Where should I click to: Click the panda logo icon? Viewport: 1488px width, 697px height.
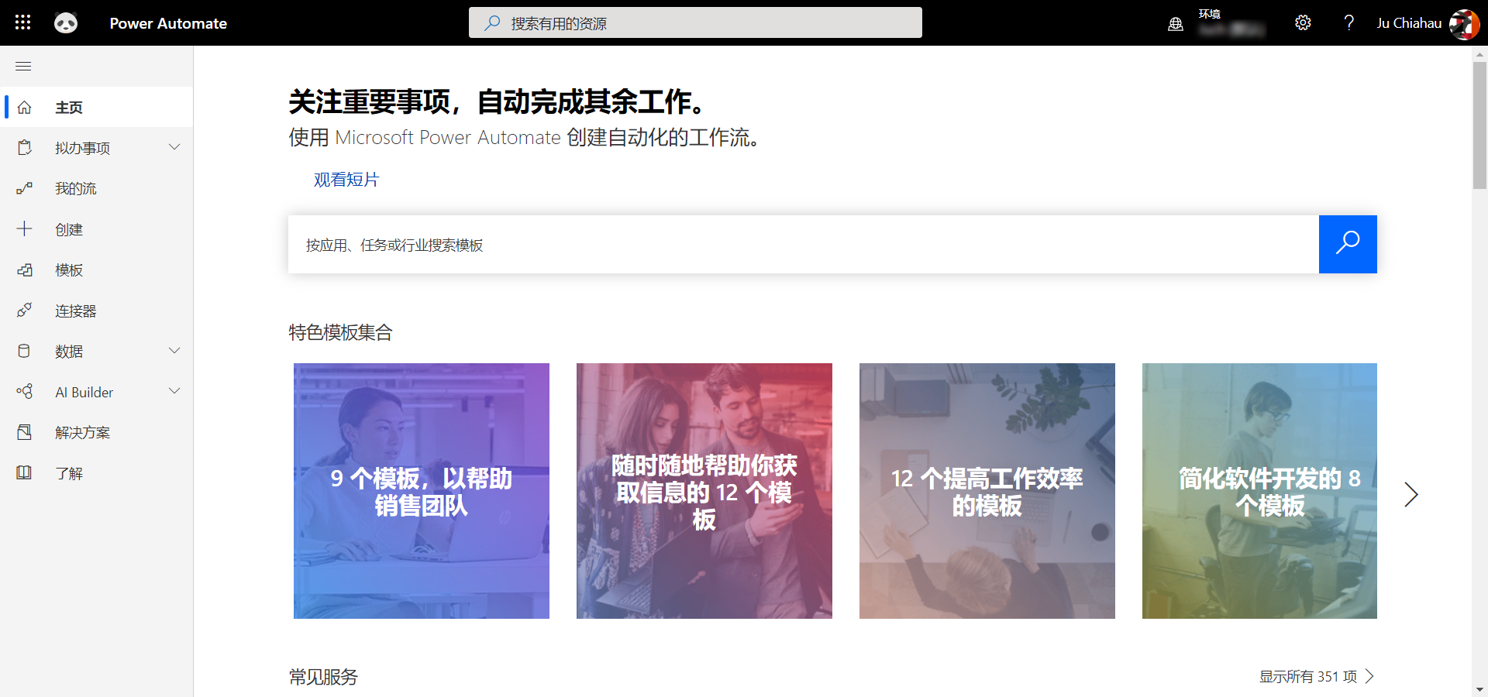pos(66,23)
